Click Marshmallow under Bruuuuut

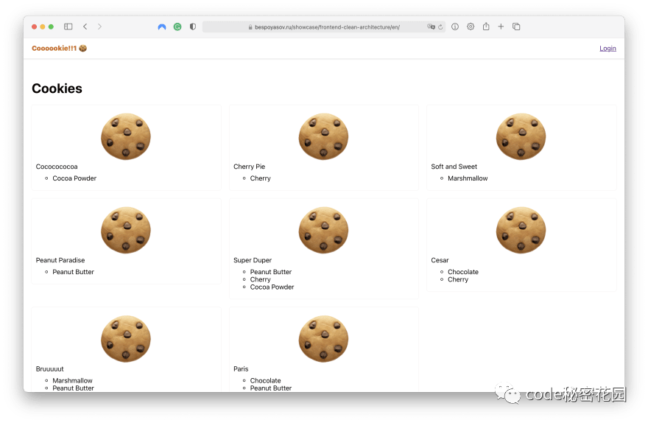[72, 380]
